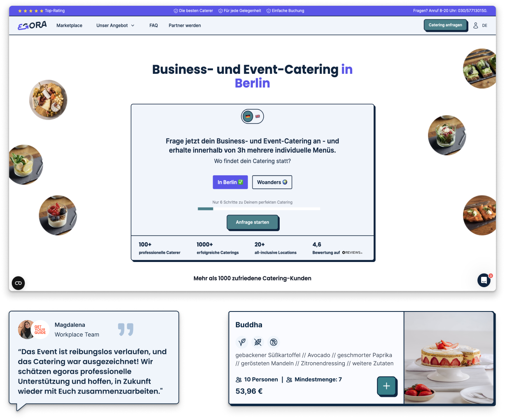Select the German flag language option
505x420 pixels.
tap(248, 116)
